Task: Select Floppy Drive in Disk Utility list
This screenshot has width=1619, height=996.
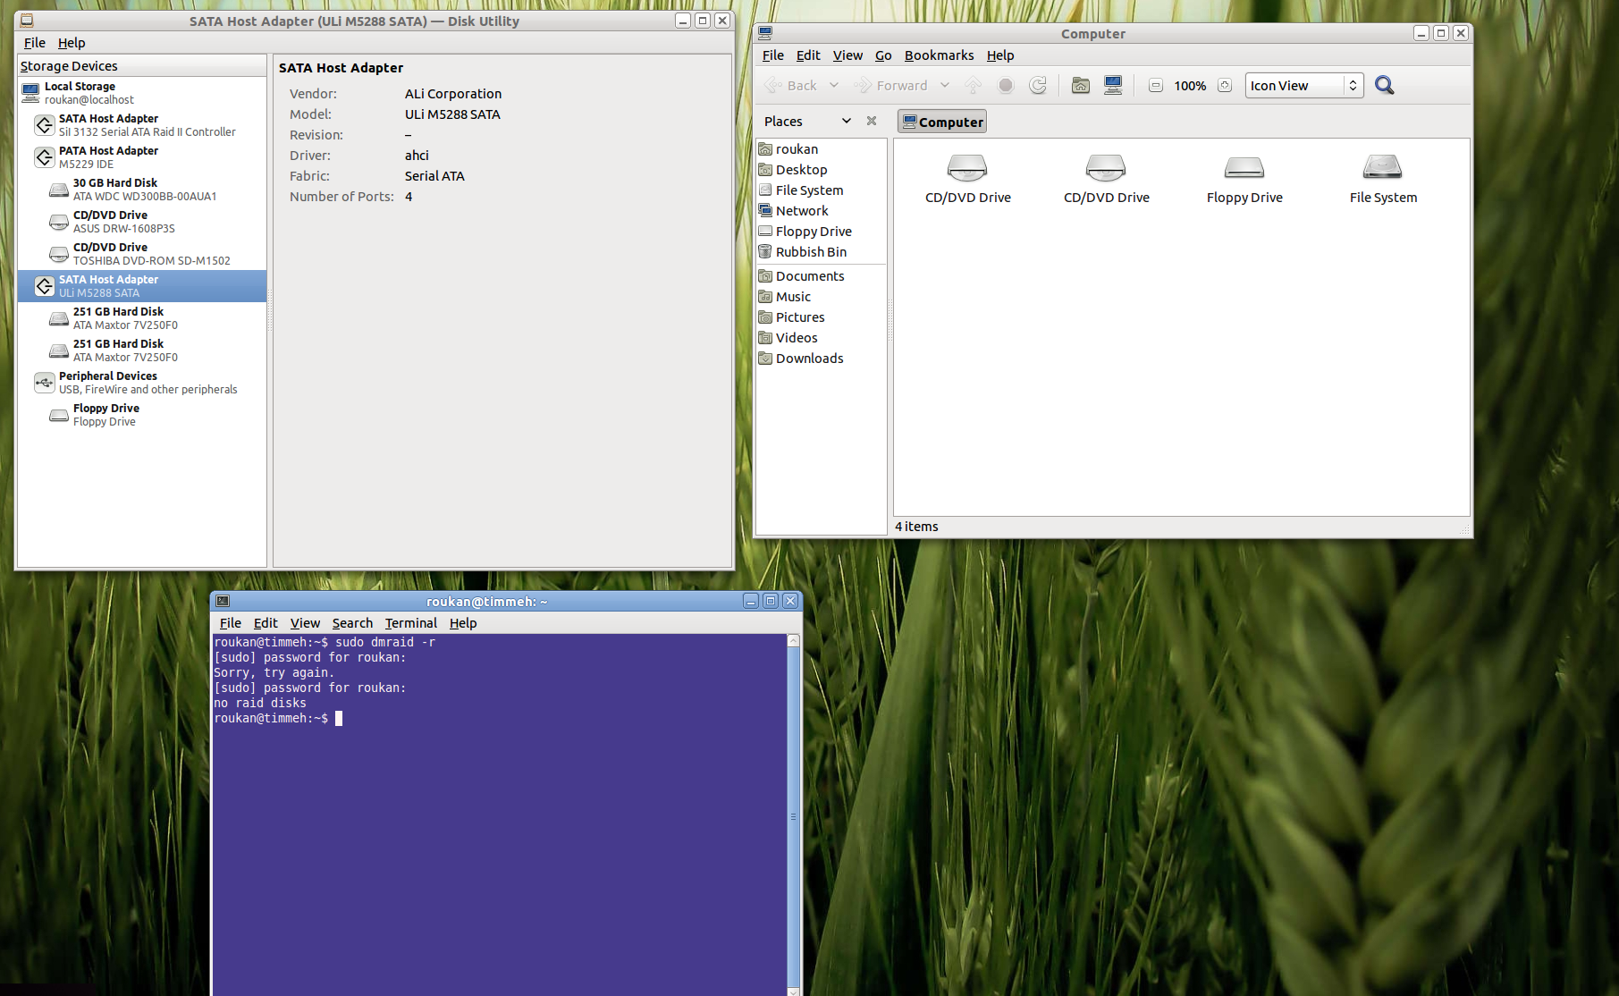Action: (x=142, y=415)
